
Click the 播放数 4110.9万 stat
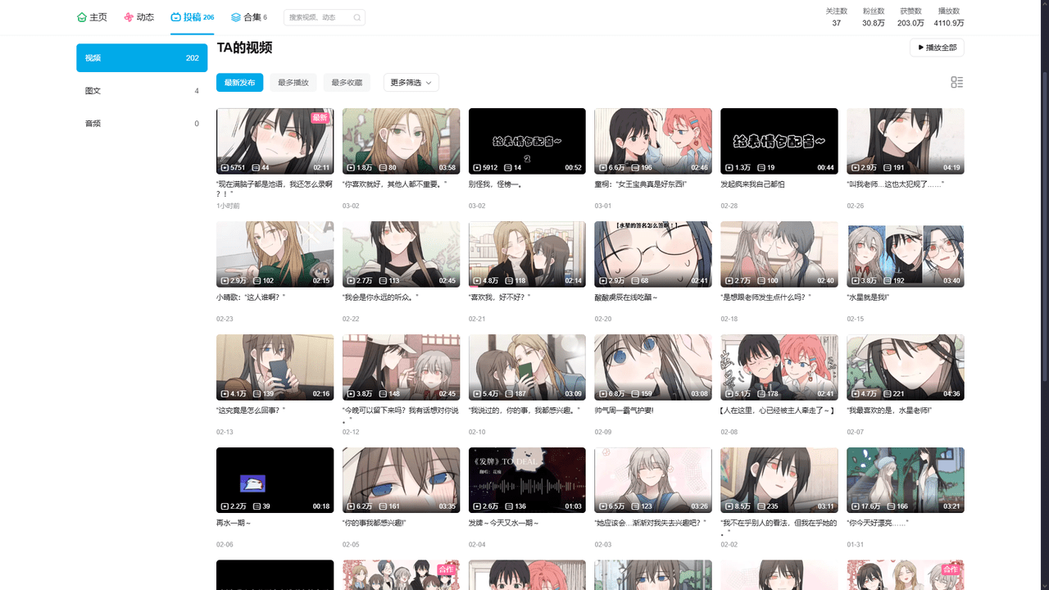pyautogui.click(x=949, y=17)
